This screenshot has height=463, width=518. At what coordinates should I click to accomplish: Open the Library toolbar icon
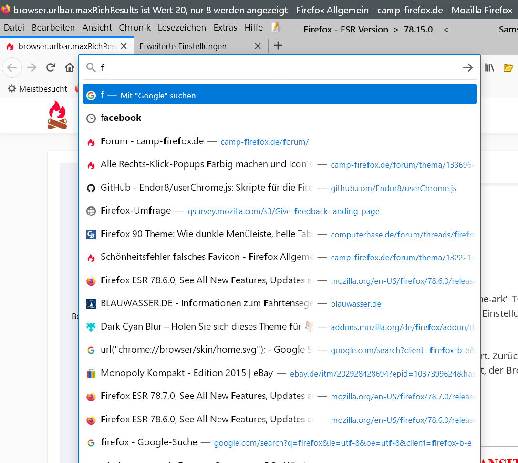pos(489,68)
